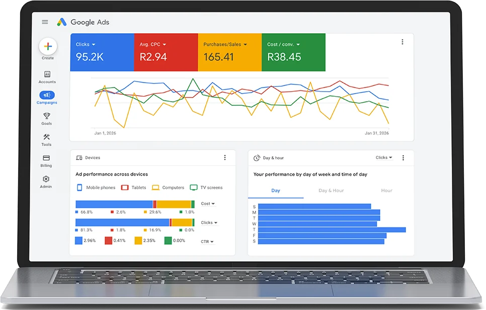Switch to the Hour tab
The image size is (486, 310).
click(386, 191)
